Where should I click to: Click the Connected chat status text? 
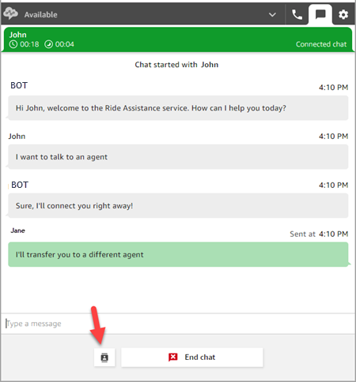point(321,44)
